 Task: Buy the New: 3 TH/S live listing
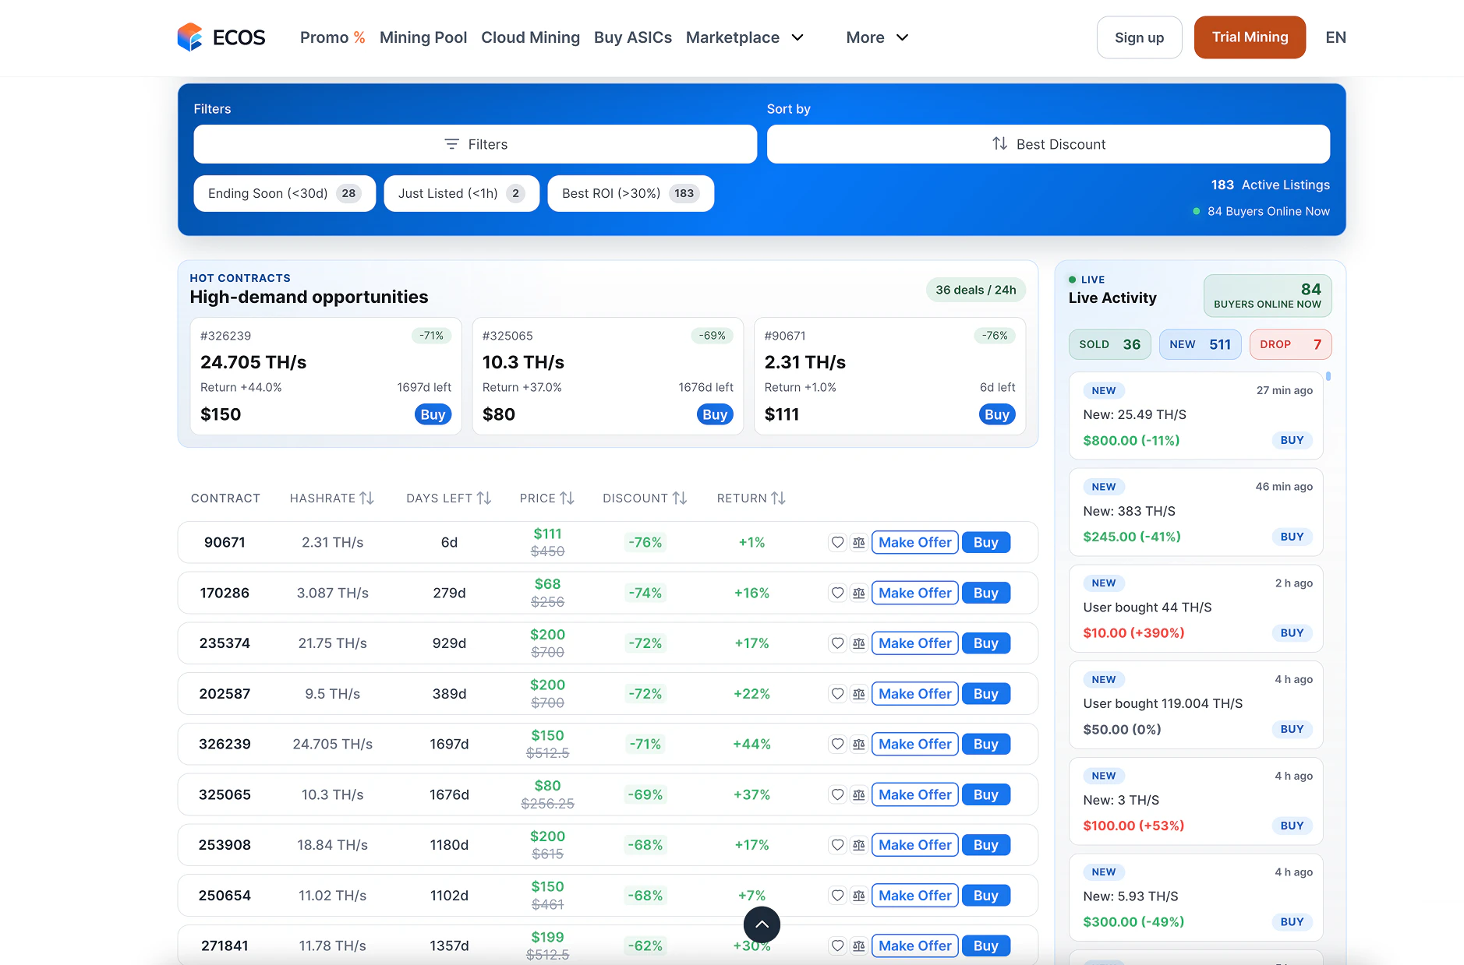click(x=1292, y=826)
